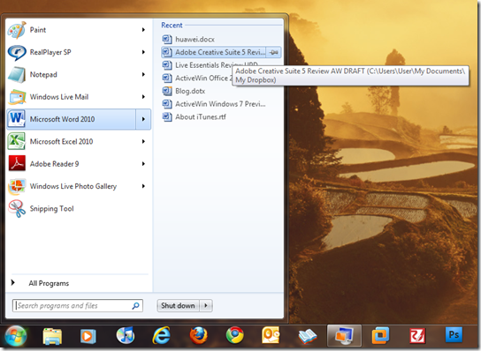481x351 pixels.
Task: Open Google Chrome from the taskbar
Action: (x=235, y=335)
